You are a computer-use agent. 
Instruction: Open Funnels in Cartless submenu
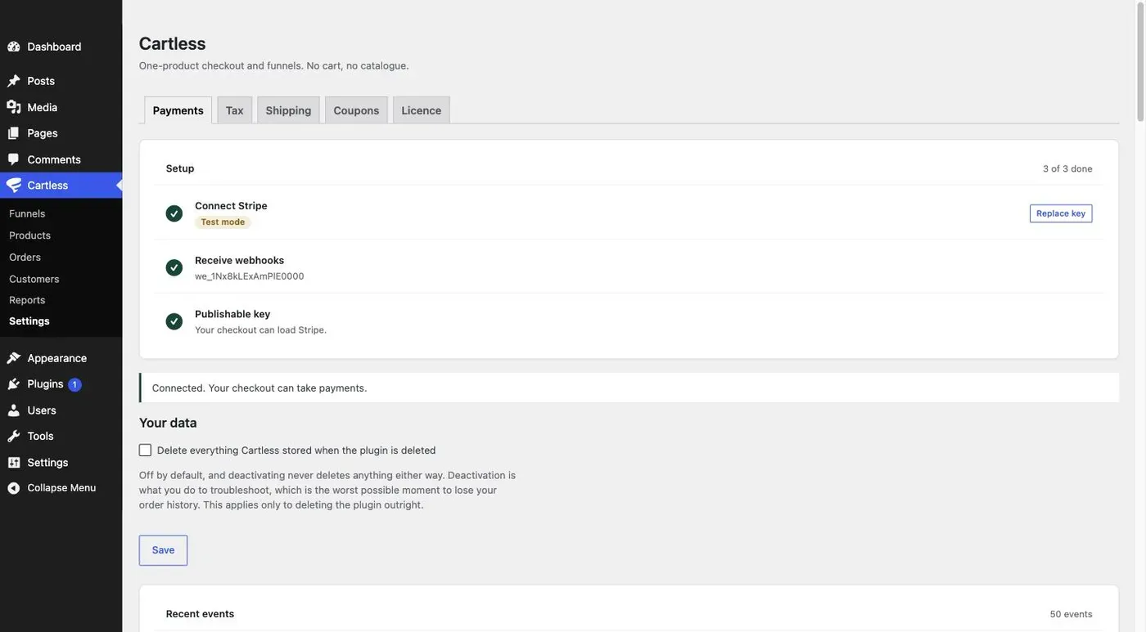tap(27, 213)
